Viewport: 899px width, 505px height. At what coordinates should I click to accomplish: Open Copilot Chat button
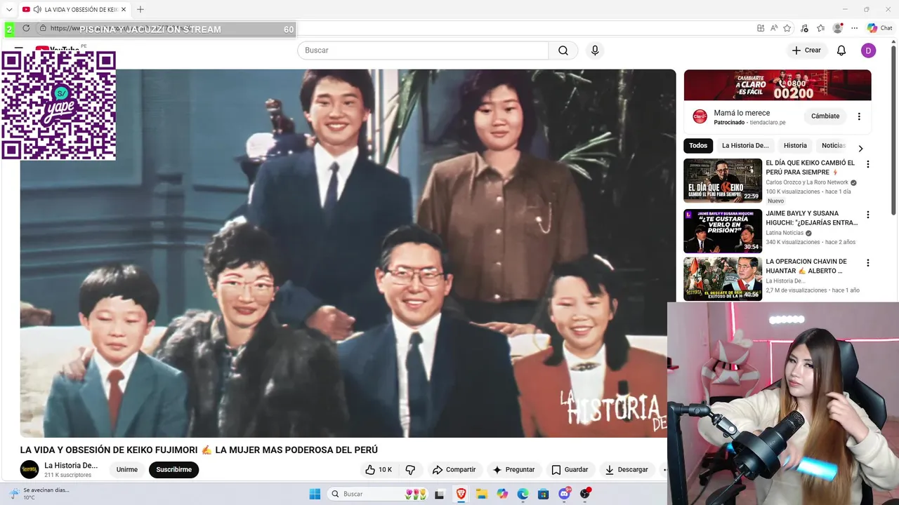(x=880, y=28)
